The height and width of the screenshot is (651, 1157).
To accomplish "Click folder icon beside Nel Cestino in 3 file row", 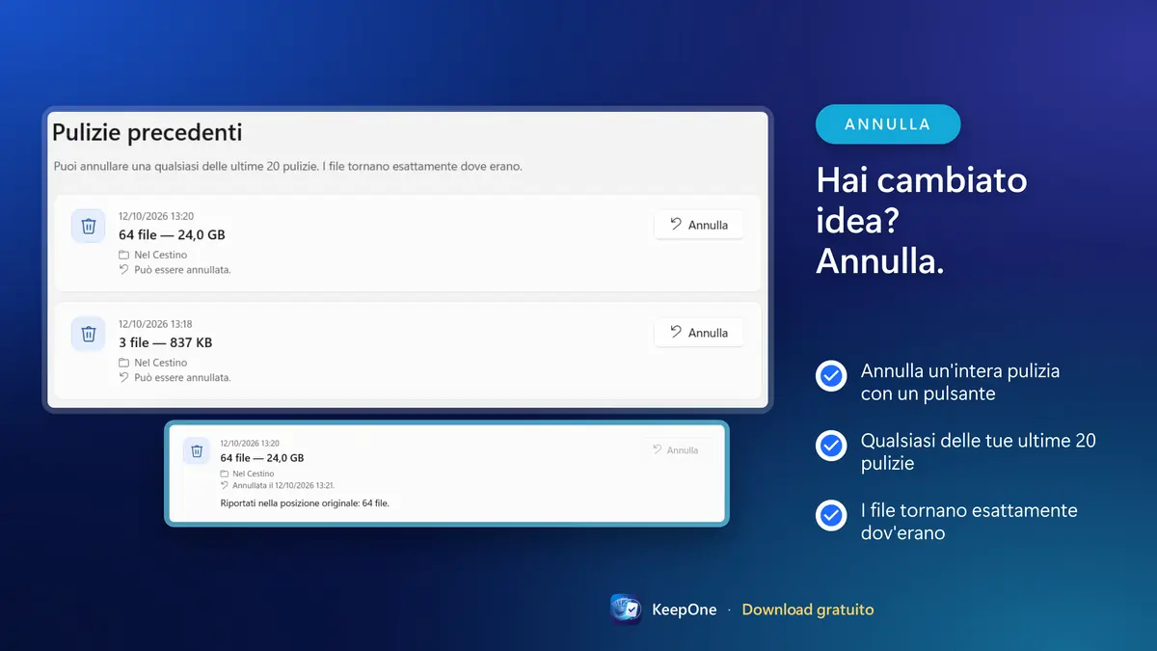I will pos(123,363).
